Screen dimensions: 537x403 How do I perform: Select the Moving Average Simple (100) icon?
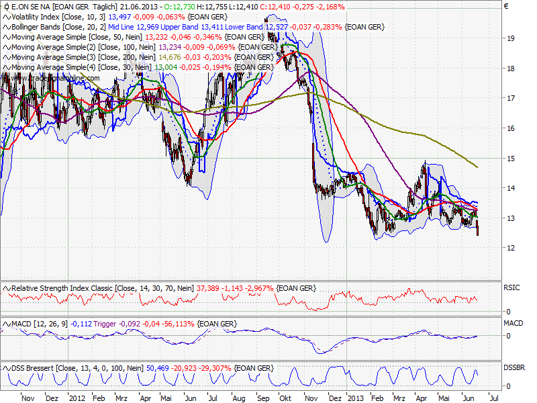pyautogui.click(x=7, y=47)
